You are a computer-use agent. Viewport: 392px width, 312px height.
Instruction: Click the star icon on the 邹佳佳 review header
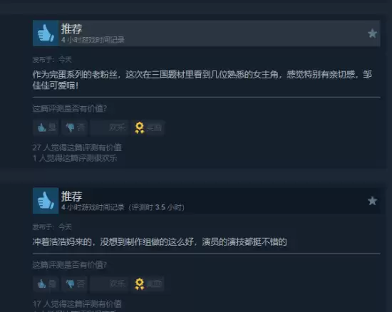[x=372, y=33]
